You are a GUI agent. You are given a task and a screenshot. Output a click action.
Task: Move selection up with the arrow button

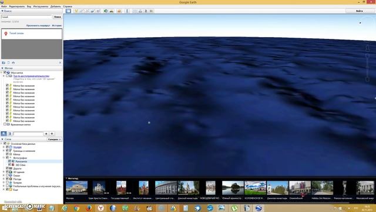point(46,134)
